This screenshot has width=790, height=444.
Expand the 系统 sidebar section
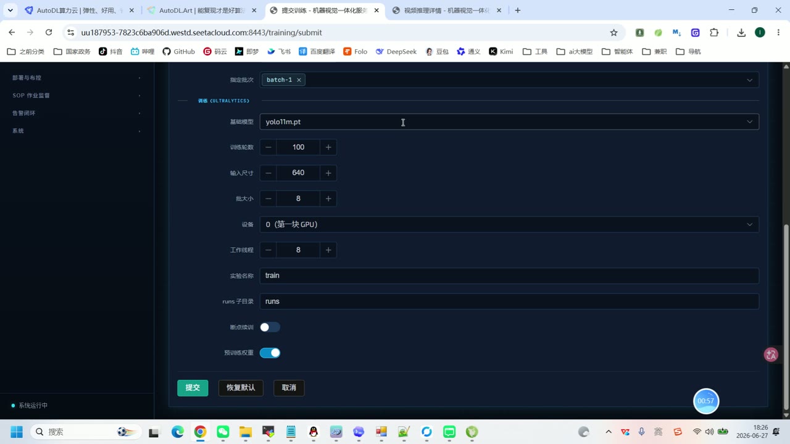(x=77, y=131)
